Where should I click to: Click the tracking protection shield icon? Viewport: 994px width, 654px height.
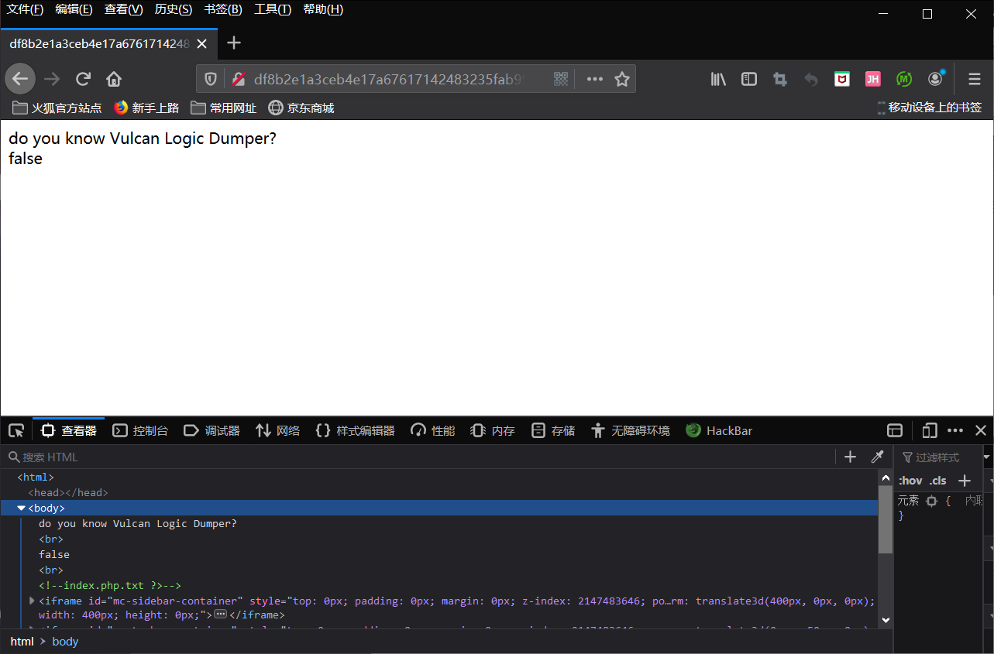coord(210,79)
